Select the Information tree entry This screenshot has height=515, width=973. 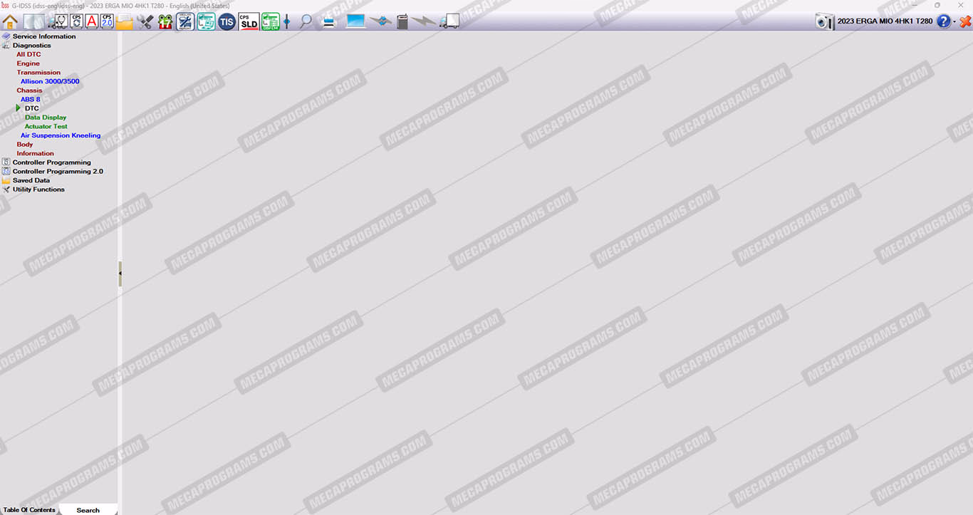(36, 153)
